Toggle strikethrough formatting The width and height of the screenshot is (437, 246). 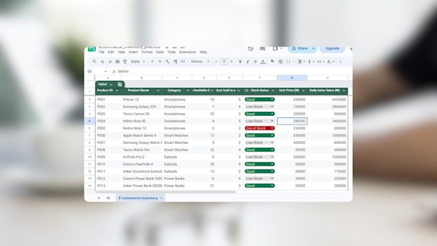255,62
